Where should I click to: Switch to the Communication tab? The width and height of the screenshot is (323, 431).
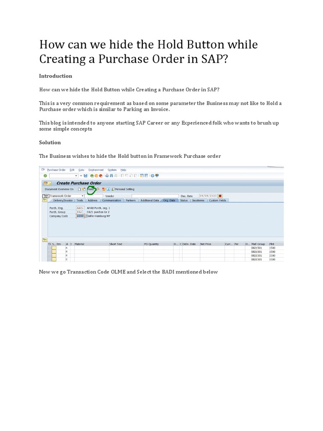(111, 200)
